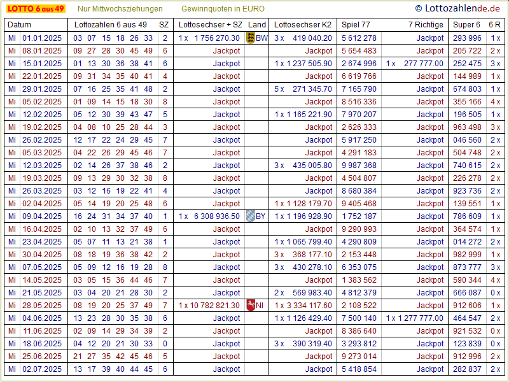
Task: Click the Datum column header
Action: point(19,25)
